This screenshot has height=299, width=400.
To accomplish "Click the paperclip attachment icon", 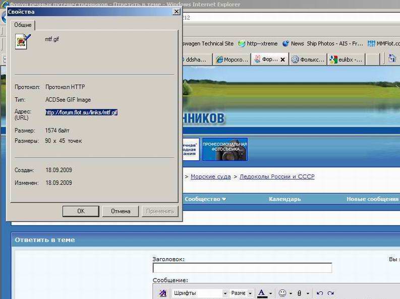I will [299, 293].
